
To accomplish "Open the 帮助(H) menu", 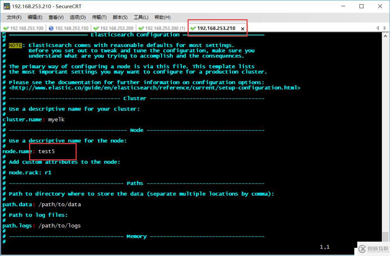I will (x=162, y=17).
